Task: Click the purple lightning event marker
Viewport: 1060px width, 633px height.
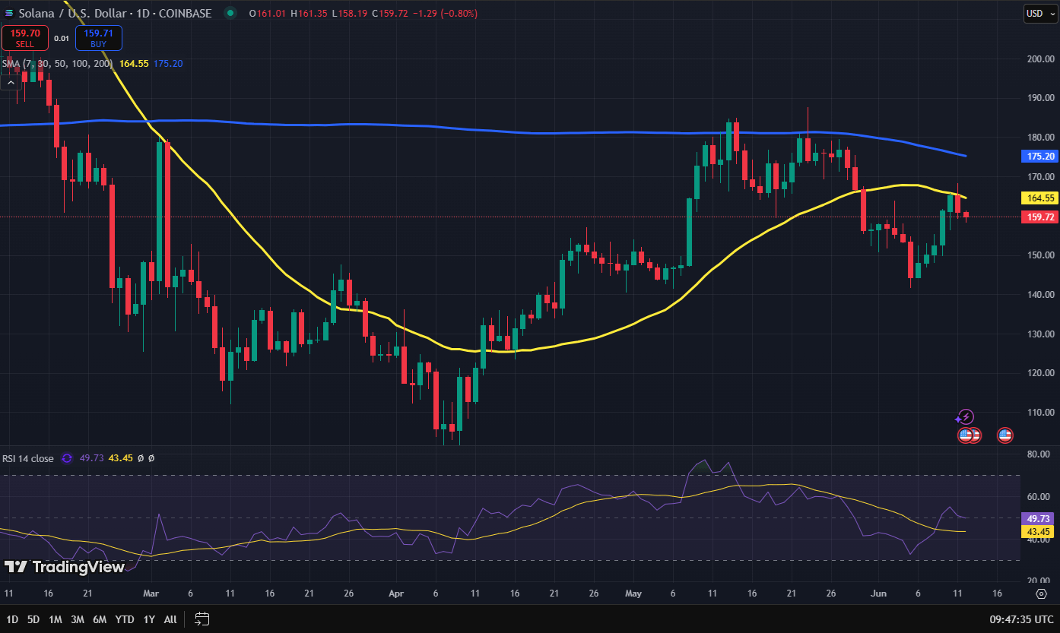Action: [x=964, y=417]
